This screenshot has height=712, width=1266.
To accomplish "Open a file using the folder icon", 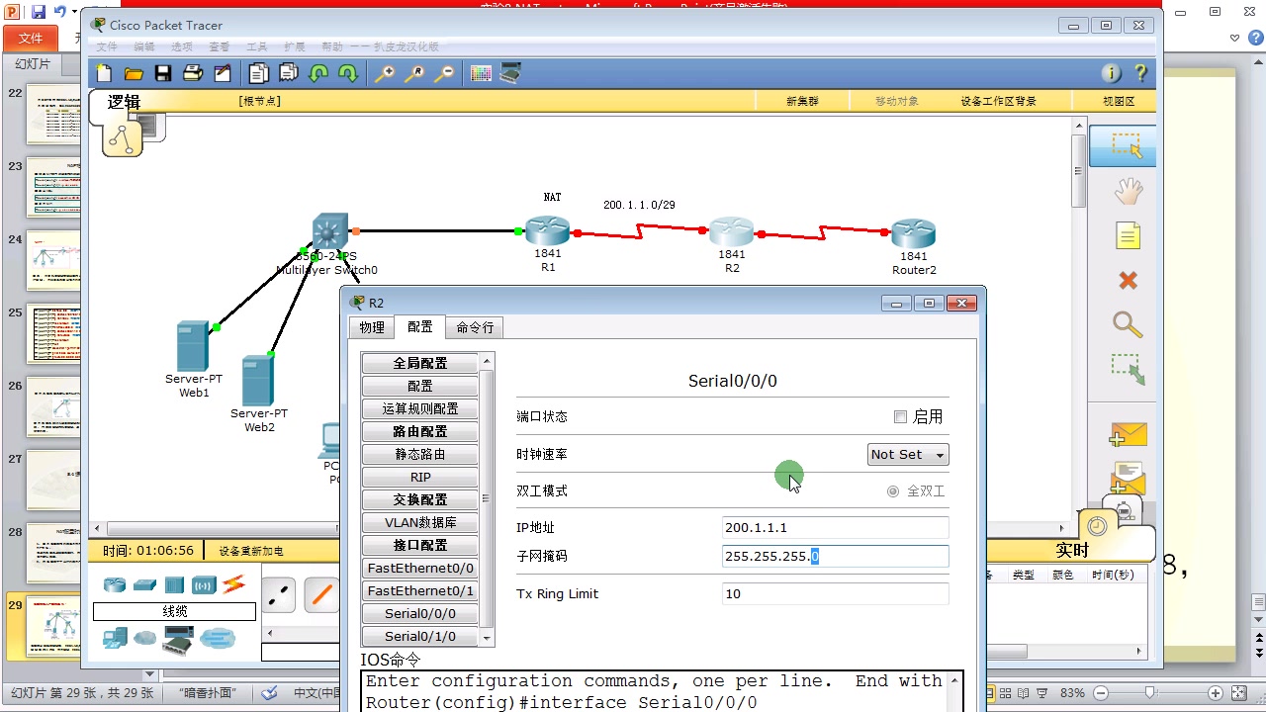I will point(134,73).
